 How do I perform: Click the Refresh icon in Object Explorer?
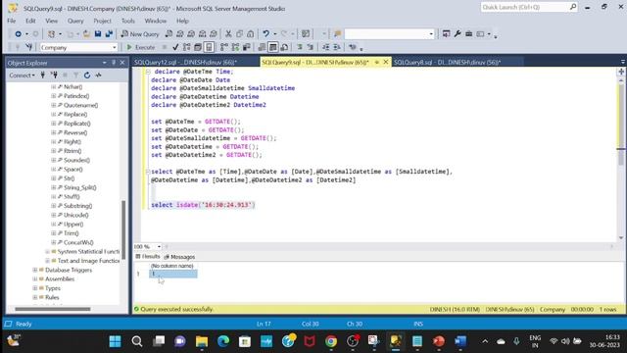(x=87, y=76)
